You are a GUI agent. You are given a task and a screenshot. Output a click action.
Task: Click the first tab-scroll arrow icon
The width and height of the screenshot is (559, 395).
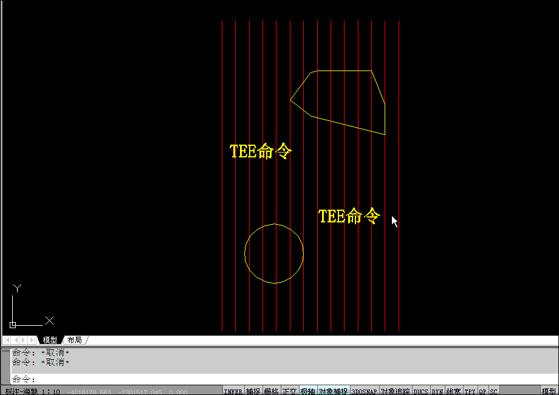[x=7, y=340]
